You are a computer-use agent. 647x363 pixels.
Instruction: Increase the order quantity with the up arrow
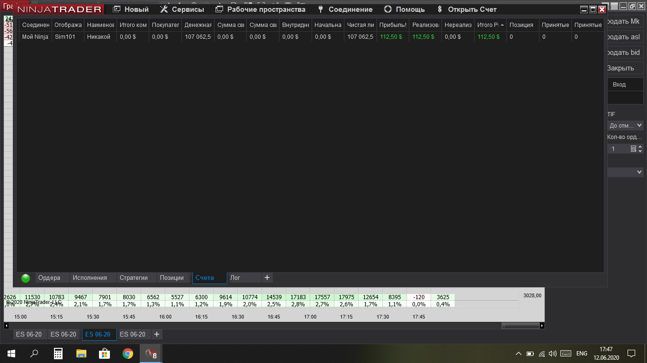click(640, 147)
